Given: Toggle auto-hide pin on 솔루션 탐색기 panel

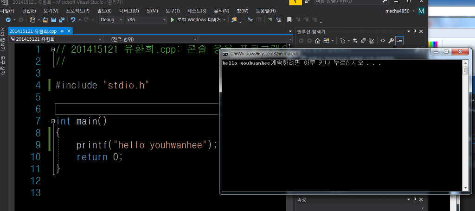Looking at the screenshot, I should [x=415, y=31].
